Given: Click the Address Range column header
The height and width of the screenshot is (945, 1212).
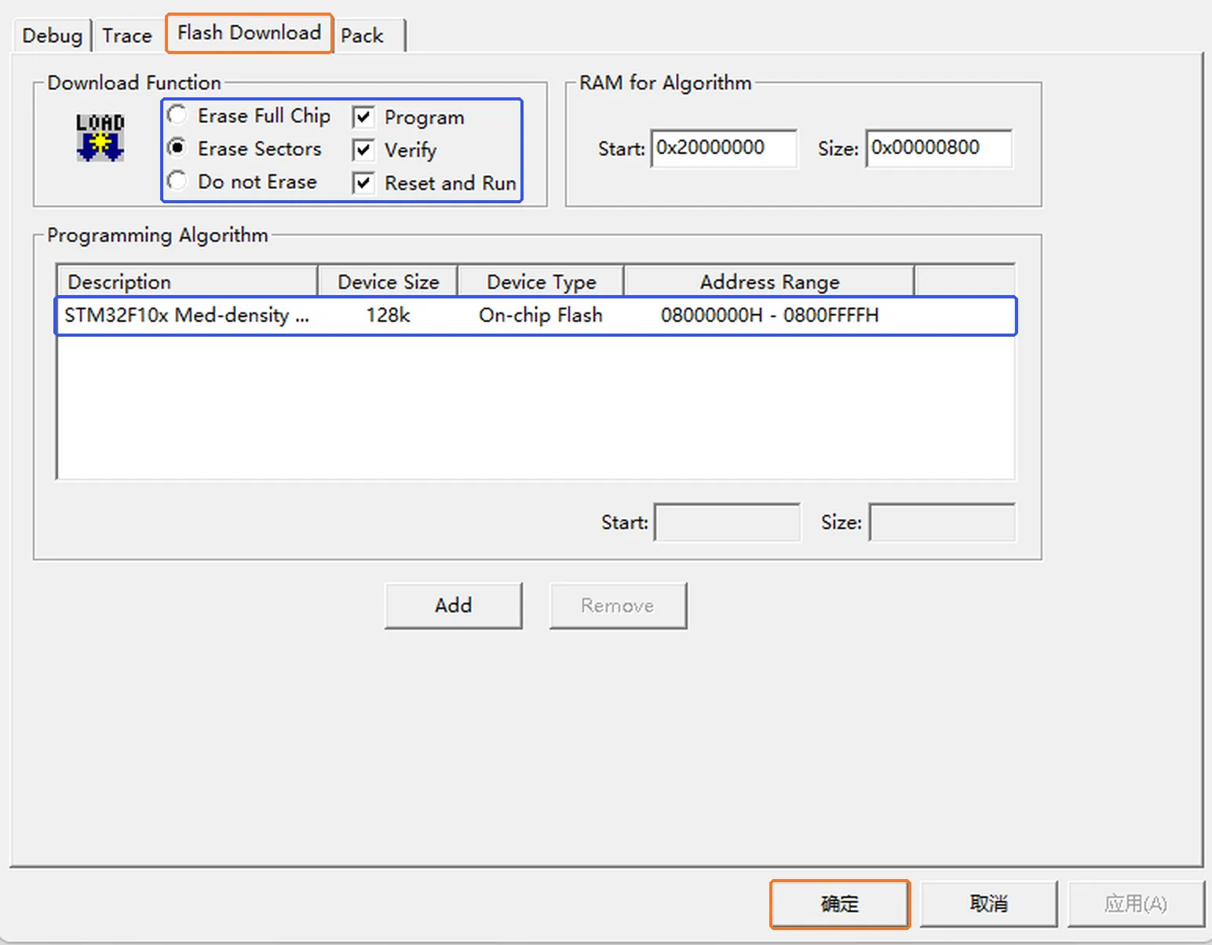Looking at the screenshot, I should [x=769, y=281].
